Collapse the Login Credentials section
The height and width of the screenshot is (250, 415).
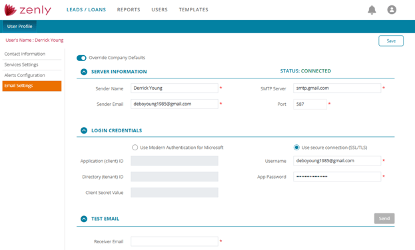(x=84, y=130)
